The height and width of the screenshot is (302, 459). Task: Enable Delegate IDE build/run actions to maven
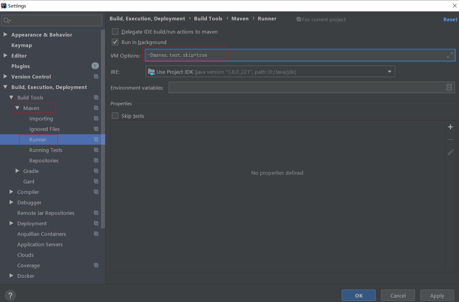click(115, 31)
